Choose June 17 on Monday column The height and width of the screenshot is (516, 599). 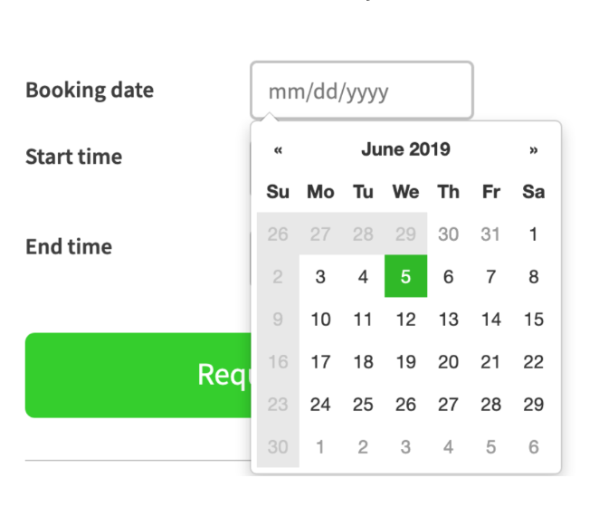320,362
